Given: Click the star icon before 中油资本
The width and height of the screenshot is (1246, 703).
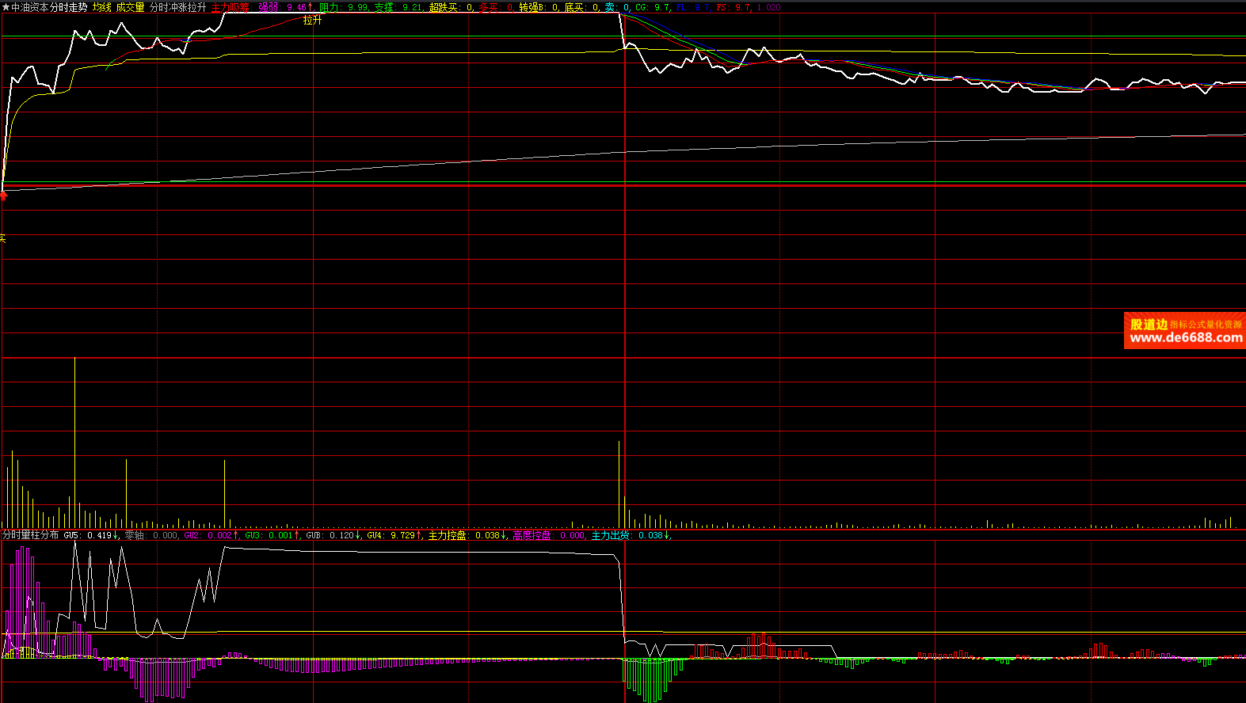Looking at the screenshot, I should (6, 7).
